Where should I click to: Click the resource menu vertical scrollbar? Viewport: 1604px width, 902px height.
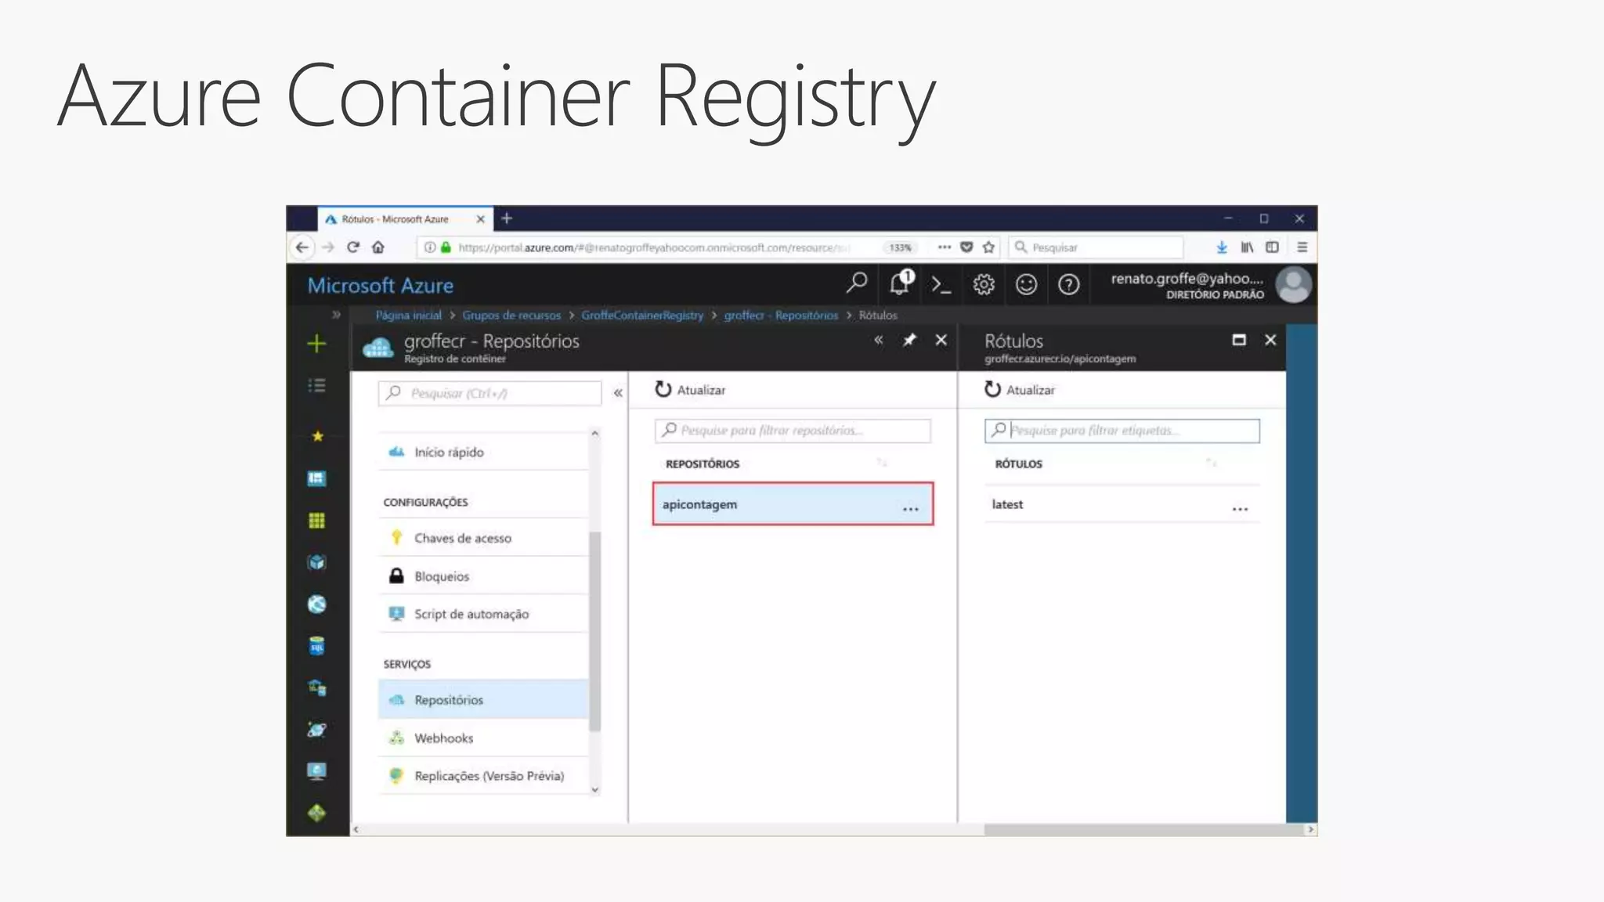(595, 630)
